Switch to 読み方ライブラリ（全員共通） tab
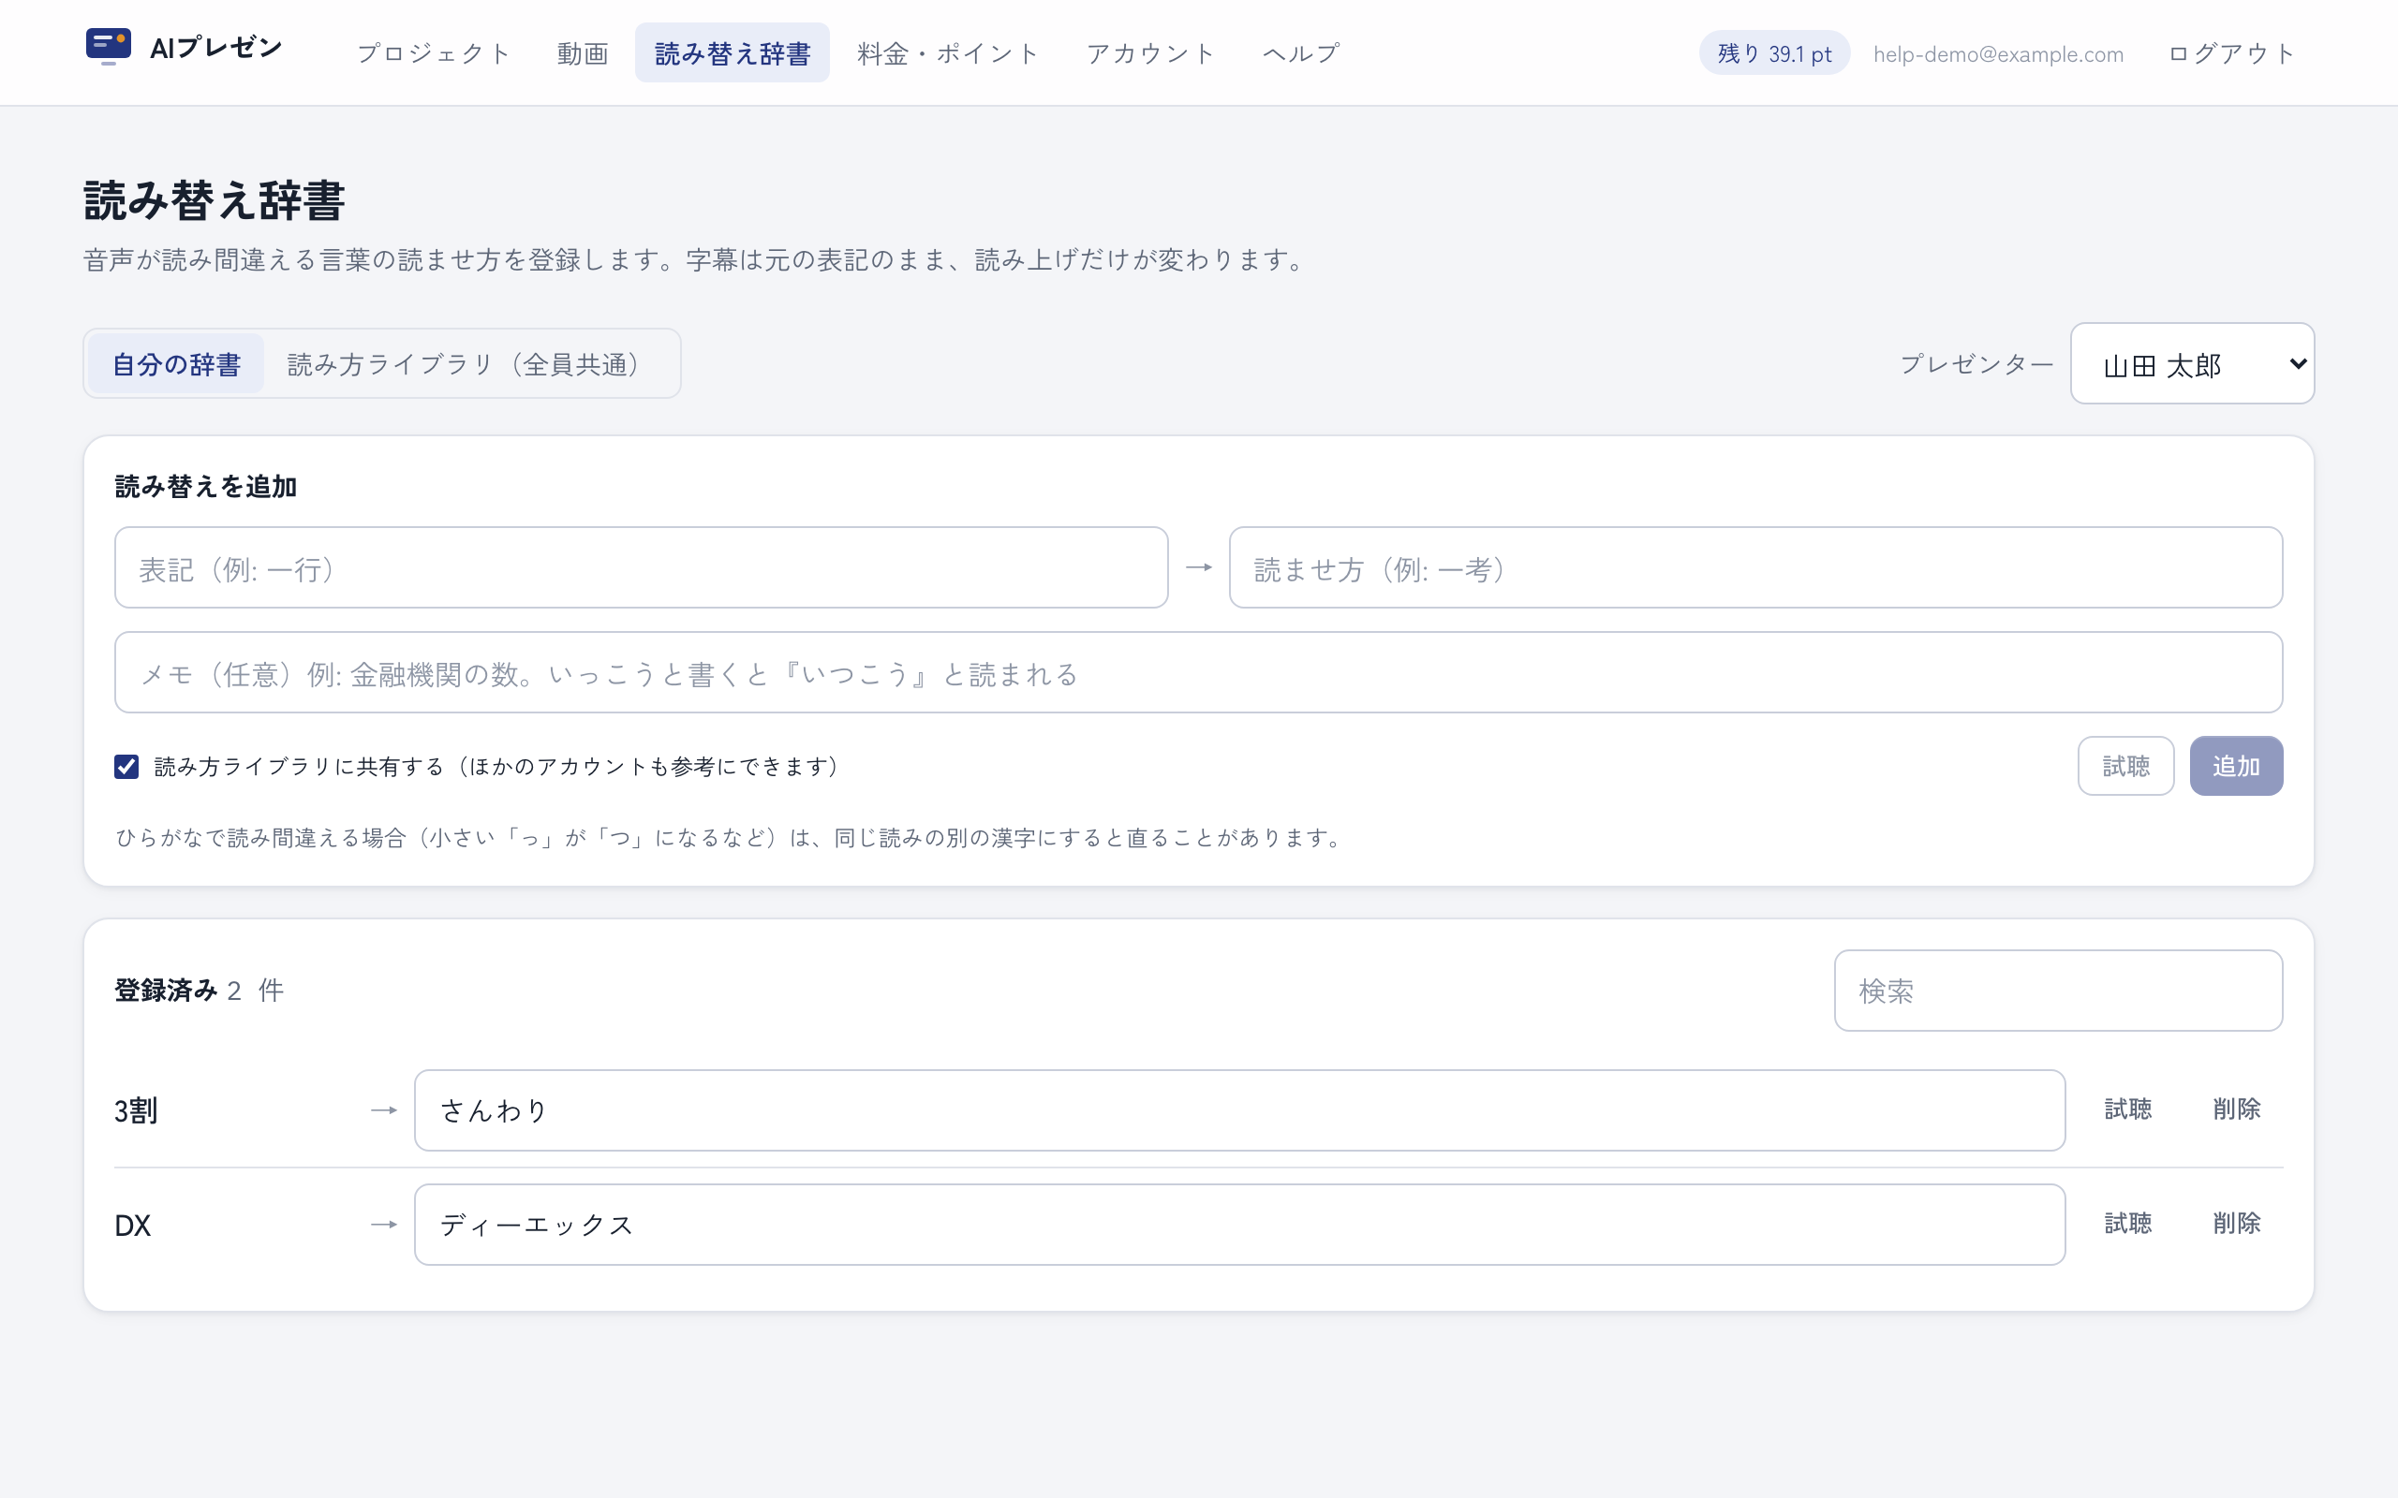Screen dimensions: 2398x1498 point(468,363)
